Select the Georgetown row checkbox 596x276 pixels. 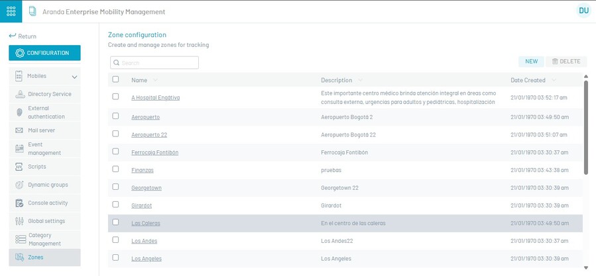tap(116, 187)
